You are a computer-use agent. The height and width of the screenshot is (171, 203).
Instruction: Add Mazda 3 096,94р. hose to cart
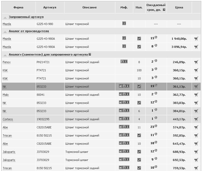196,47
